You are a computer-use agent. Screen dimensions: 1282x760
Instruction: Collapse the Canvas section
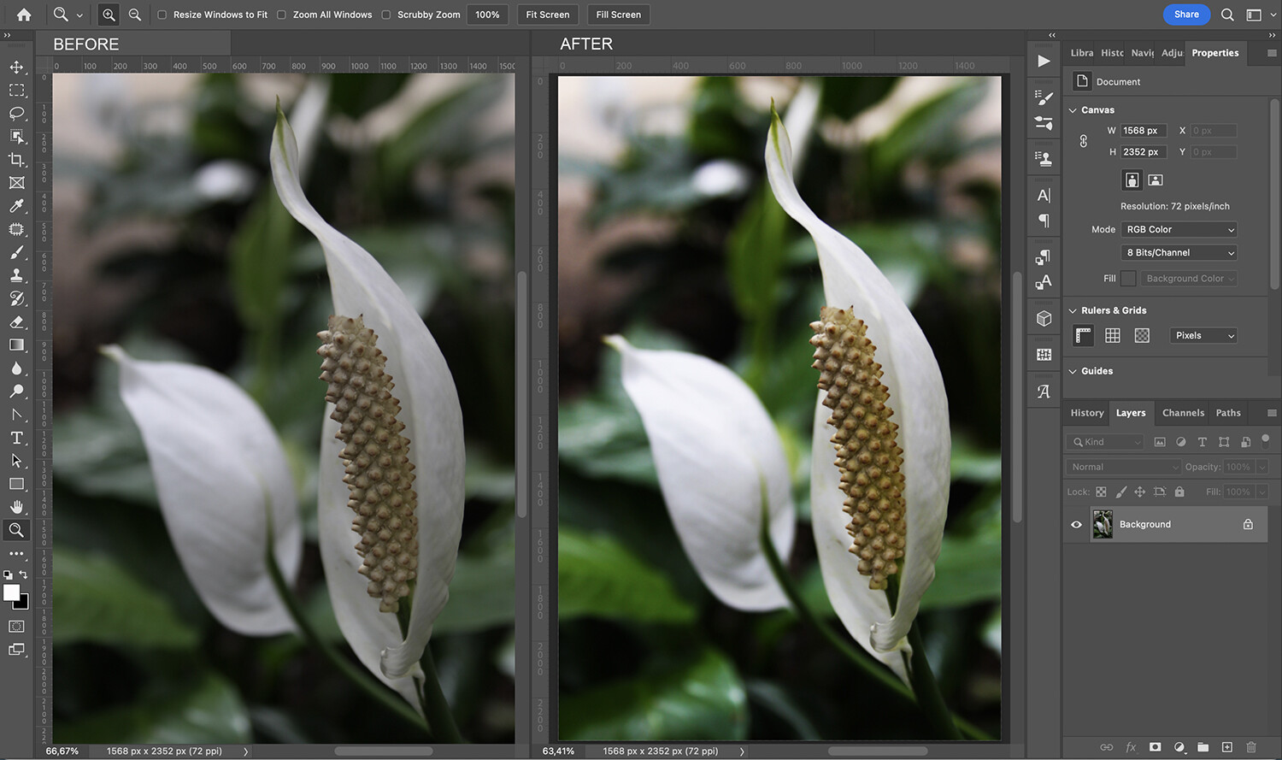click(1073, 109)
